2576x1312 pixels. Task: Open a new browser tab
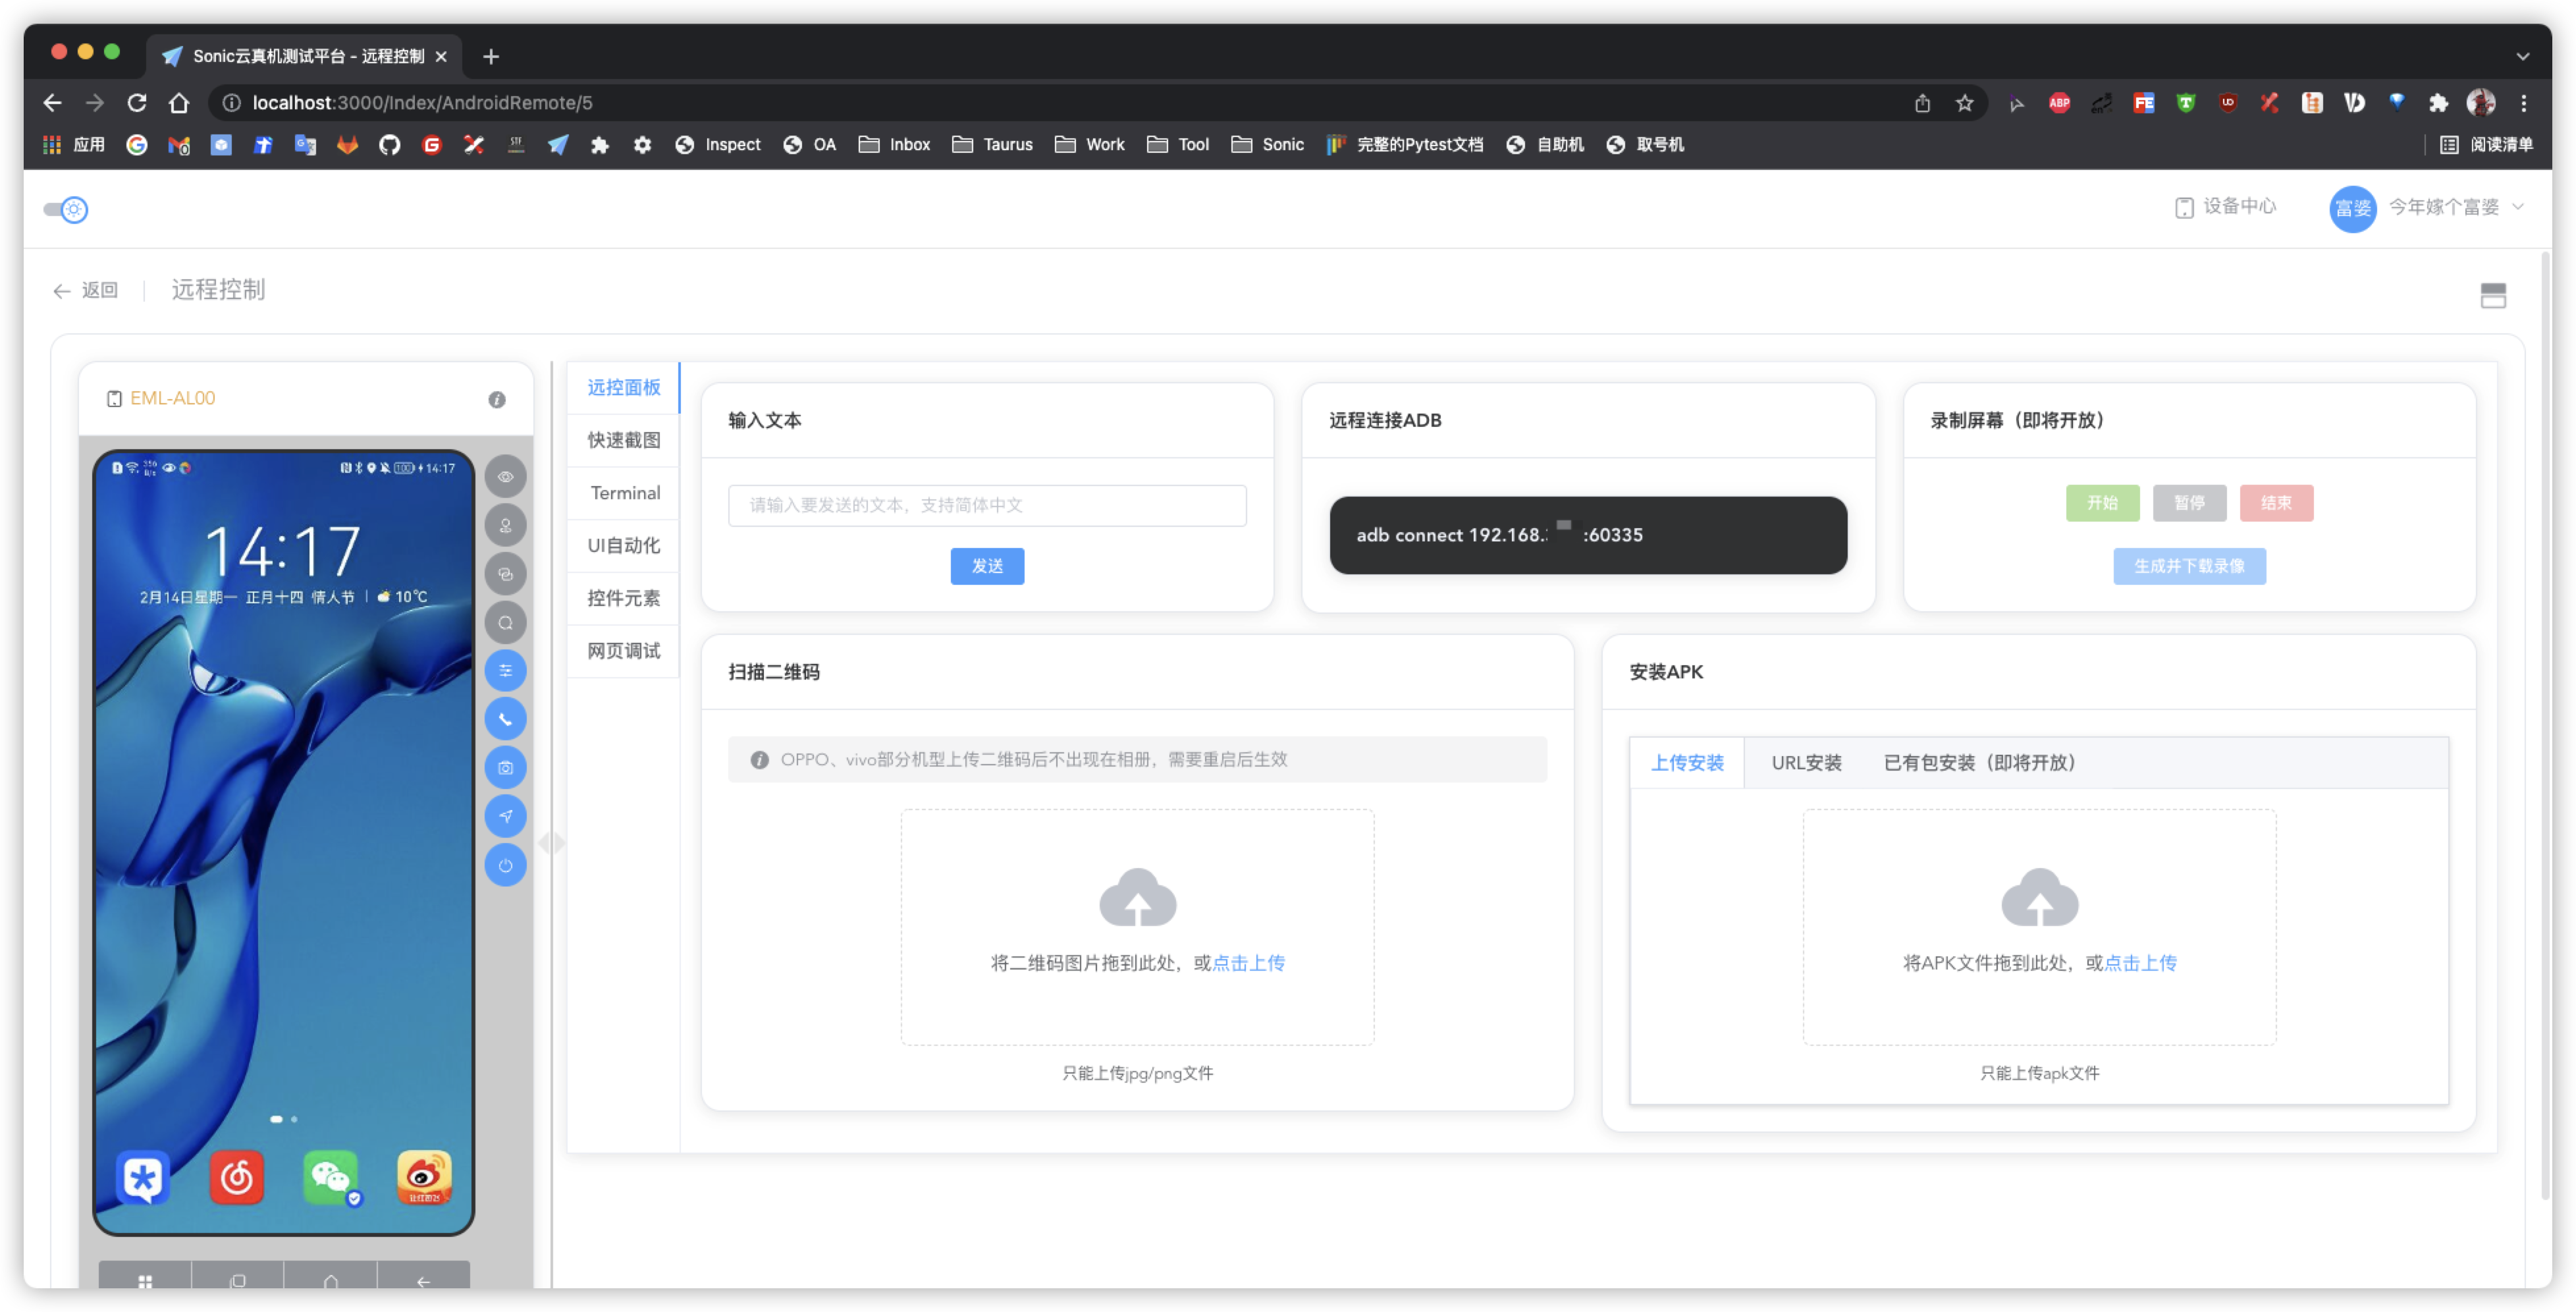(491, 57)
